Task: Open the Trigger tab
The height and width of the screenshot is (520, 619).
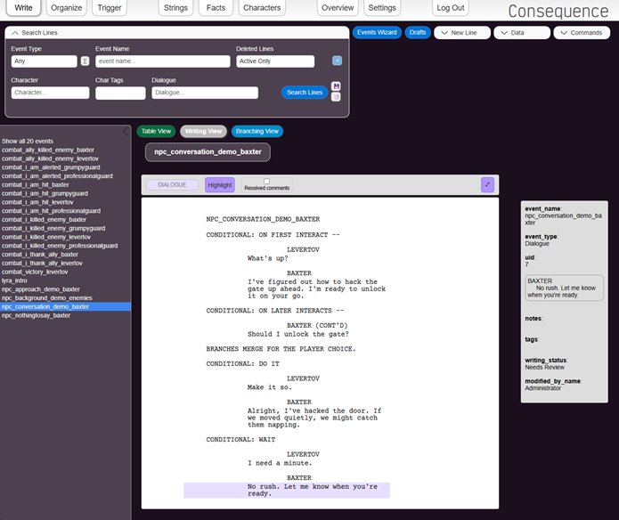Action: coord(110,8)
